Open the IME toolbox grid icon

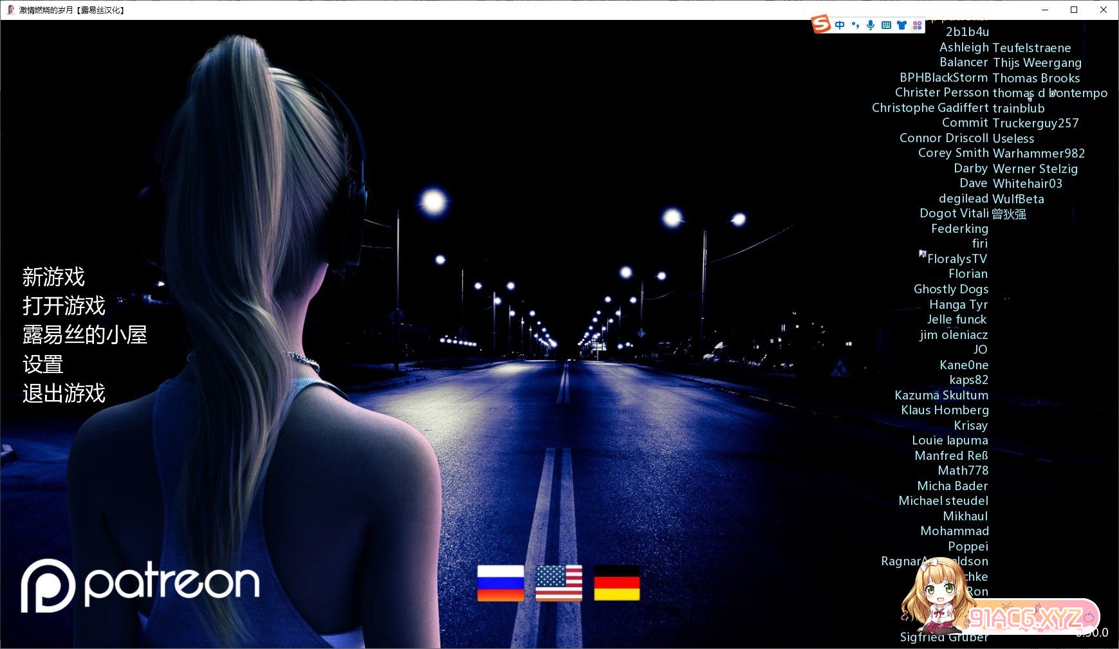click(x=917, y=25)
